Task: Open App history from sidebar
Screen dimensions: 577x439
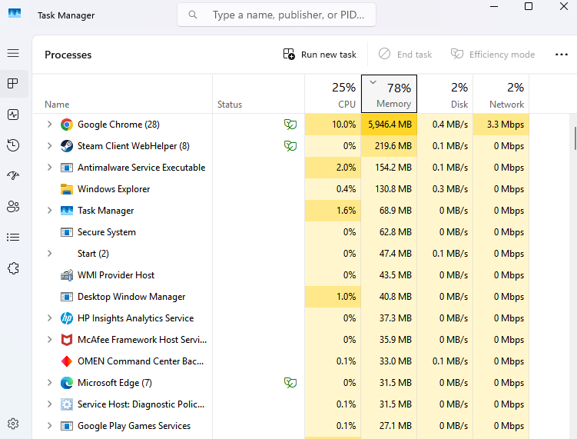Action: coord(13,145)
